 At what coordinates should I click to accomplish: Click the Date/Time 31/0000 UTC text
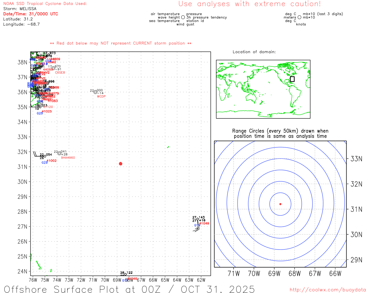[31, 14]
